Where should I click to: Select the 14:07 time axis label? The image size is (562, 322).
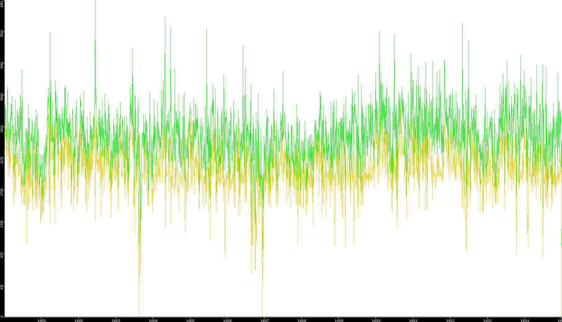click(264, 320)
